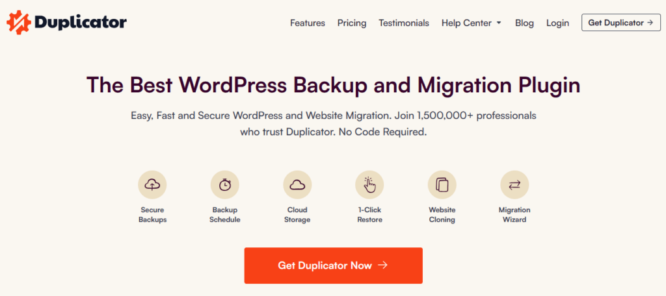Click the Duplicator wordmark text
666x296 pixels.
[81, 23]
